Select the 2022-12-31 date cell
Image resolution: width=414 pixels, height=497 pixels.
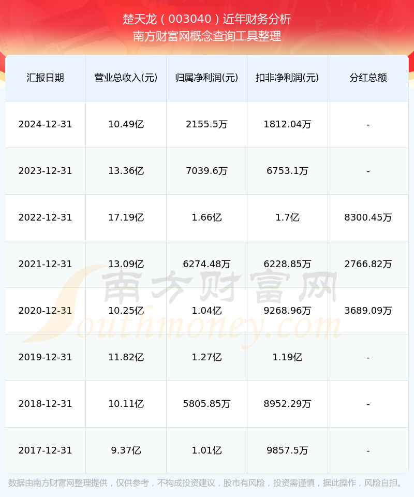tap(46, 217)
